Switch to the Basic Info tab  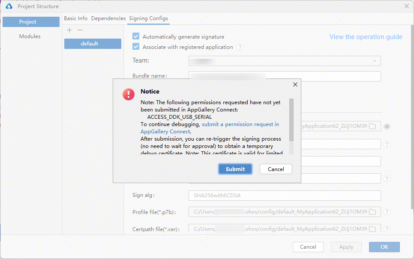tap(75, 18)
